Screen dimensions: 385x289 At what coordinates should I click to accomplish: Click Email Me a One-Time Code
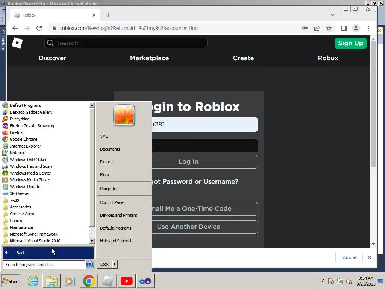[205, 208]
